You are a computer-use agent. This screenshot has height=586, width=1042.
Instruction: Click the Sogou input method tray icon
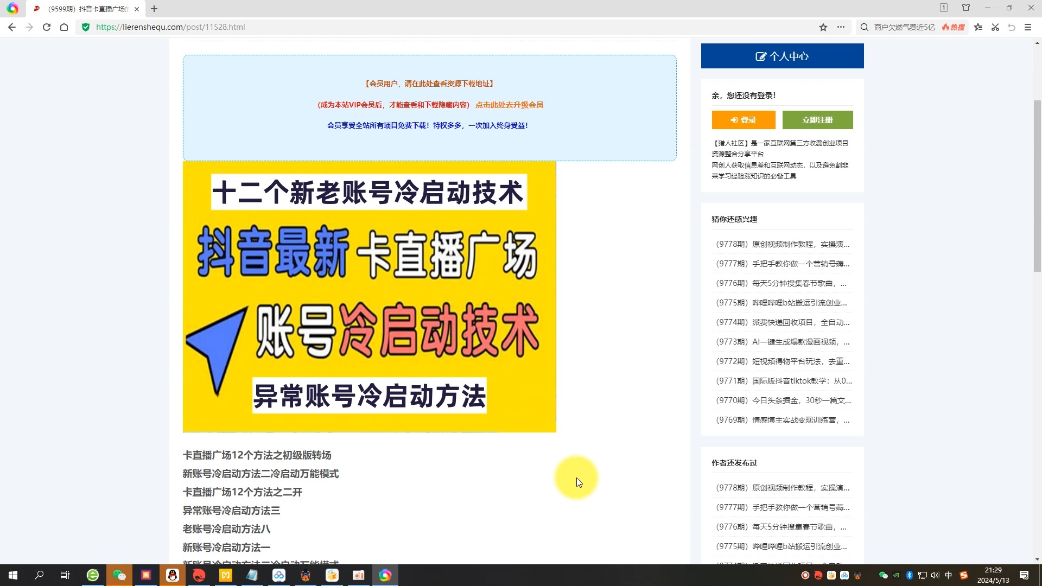(964, 575)
